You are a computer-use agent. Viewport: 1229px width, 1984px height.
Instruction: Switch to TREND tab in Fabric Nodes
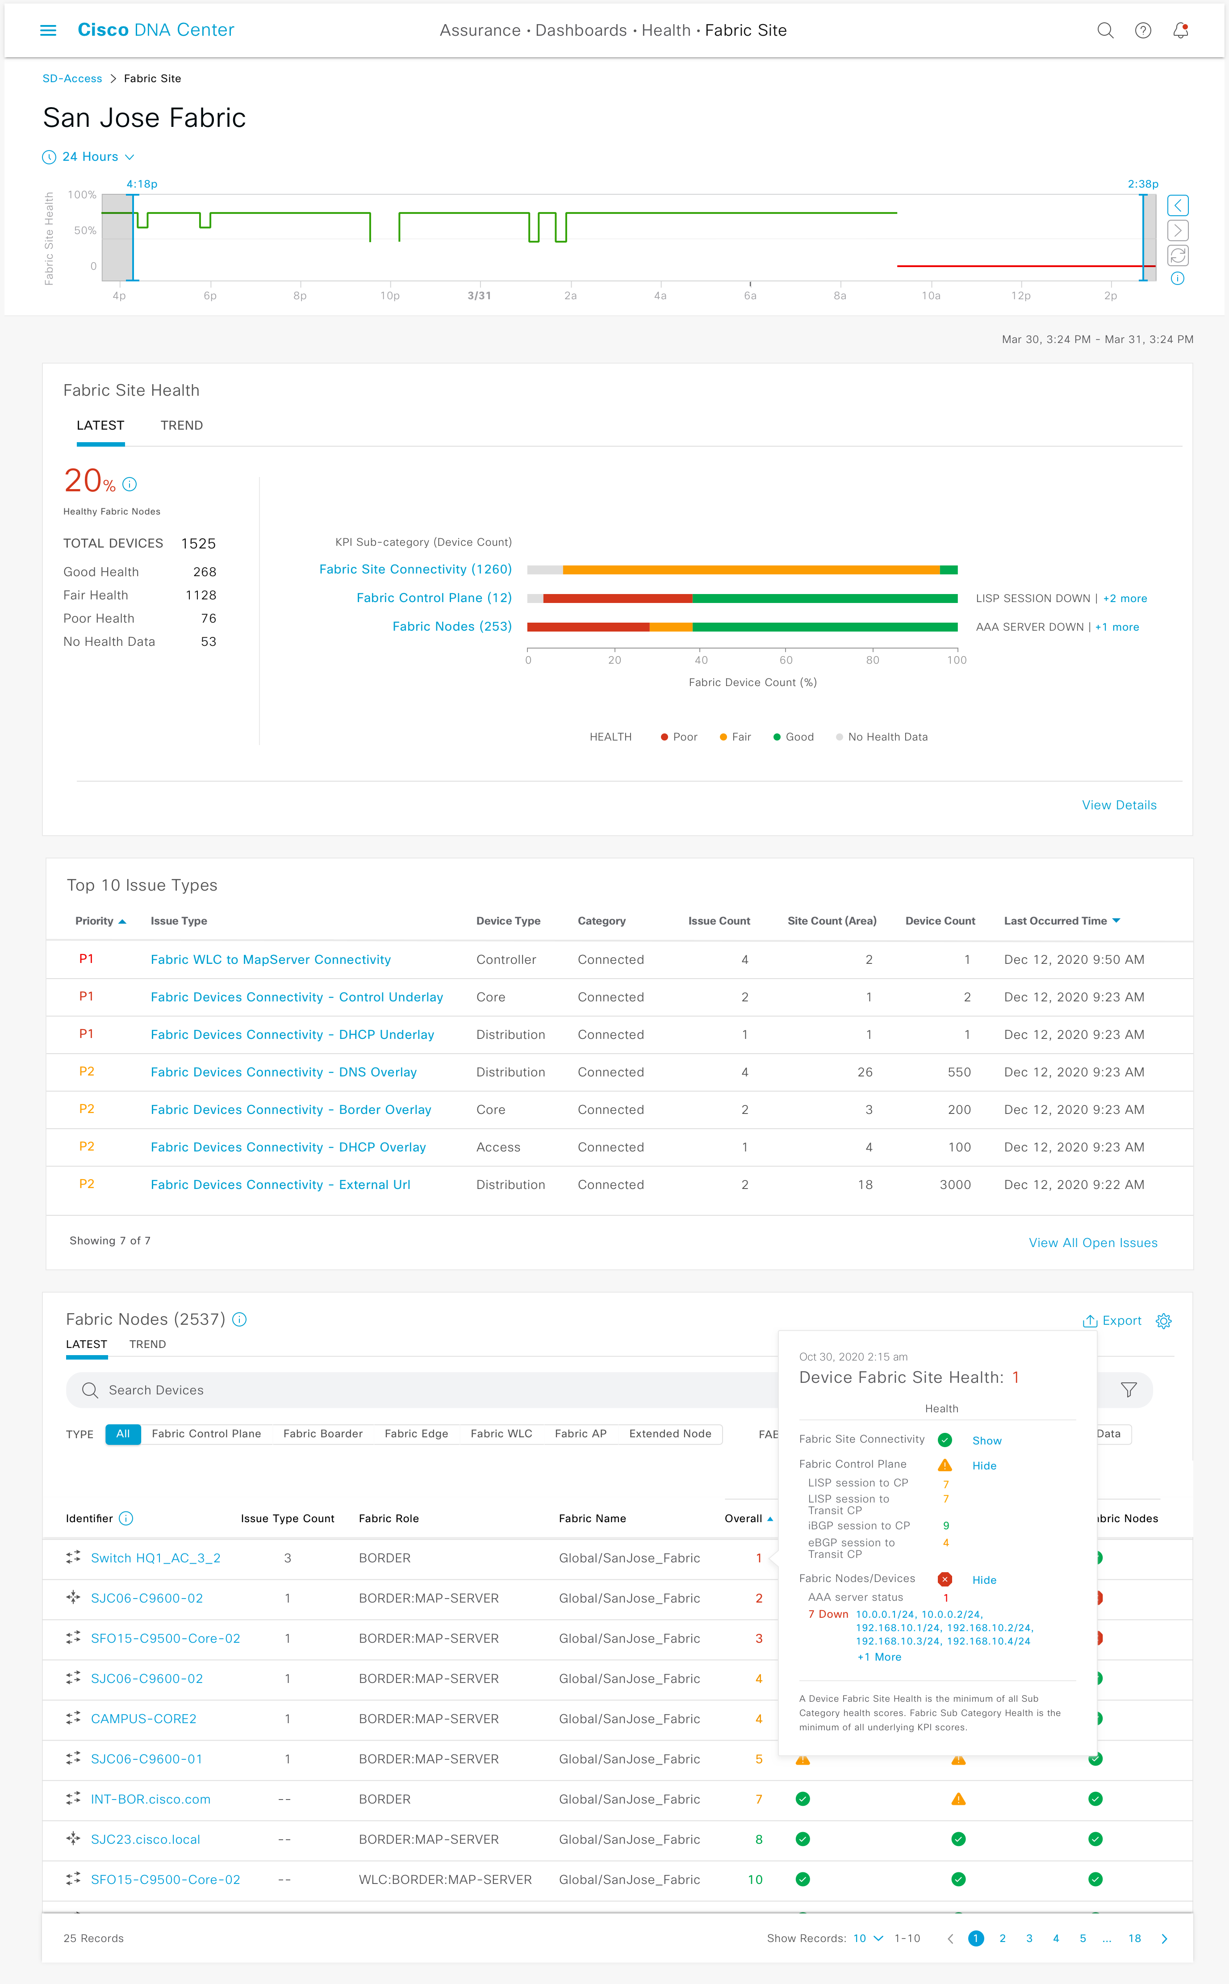(147, 1344)
